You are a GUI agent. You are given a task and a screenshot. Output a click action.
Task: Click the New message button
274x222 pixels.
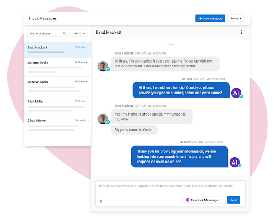coord(210,18)
